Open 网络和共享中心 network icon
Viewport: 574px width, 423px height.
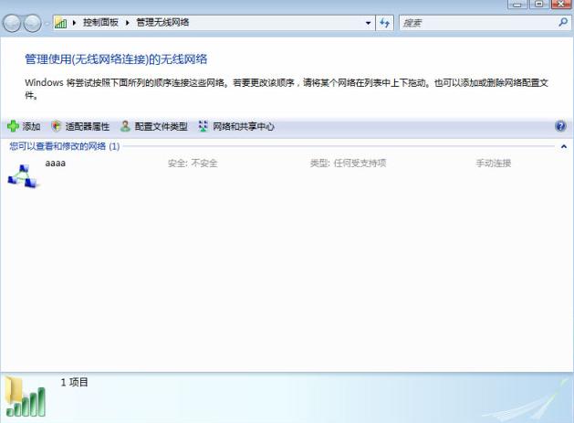[204, 126]
